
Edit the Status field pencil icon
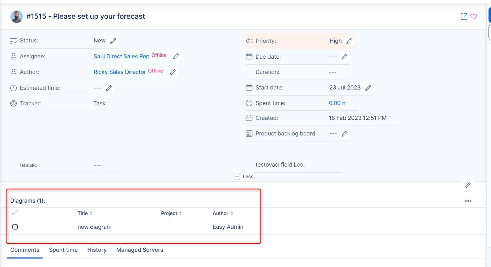(x=113, y=41)
